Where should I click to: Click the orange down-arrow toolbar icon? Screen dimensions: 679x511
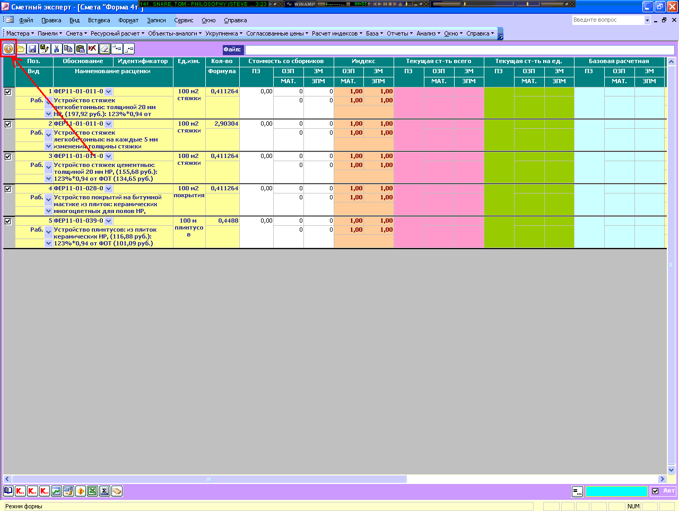(x=8, y=49)
